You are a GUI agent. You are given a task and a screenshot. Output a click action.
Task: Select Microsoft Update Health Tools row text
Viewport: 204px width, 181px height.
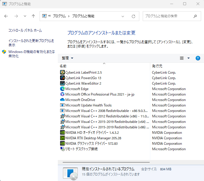point(88,105)
